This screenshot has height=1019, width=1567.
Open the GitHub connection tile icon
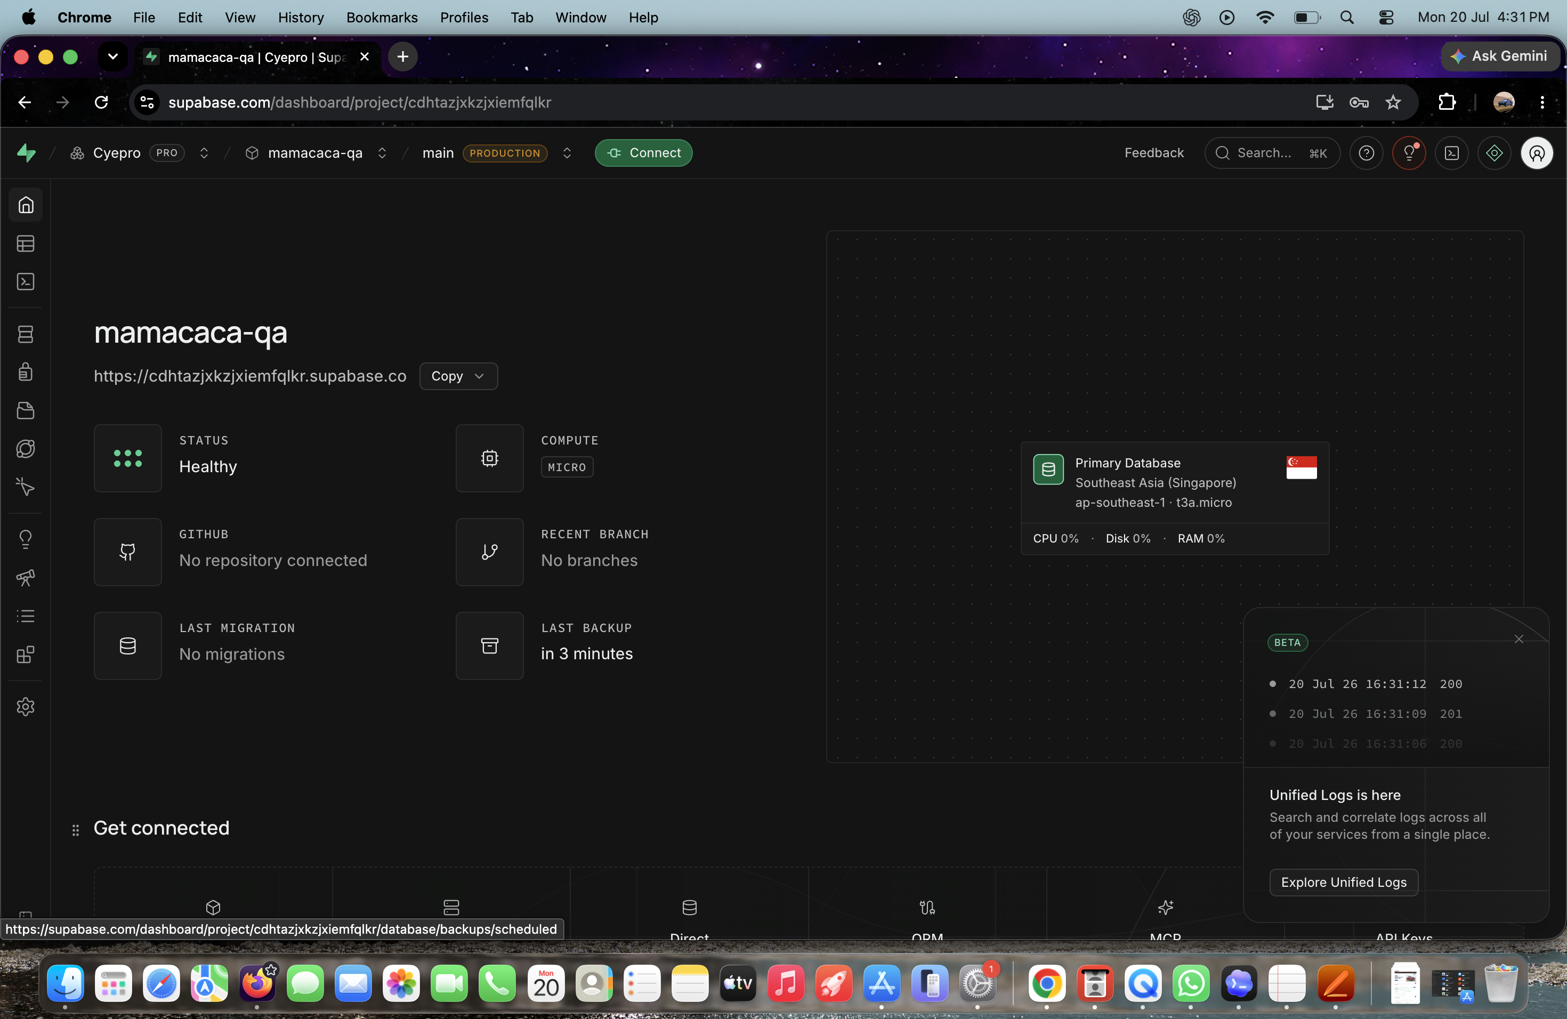point(128,552)
